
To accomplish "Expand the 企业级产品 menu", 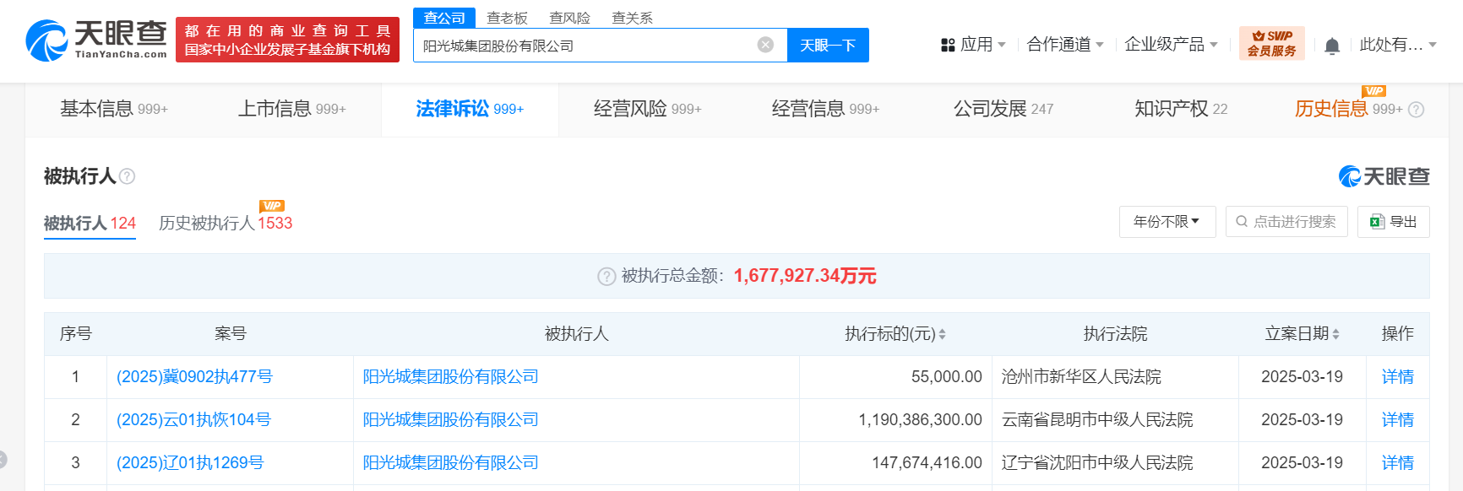I will point(1171,45).
